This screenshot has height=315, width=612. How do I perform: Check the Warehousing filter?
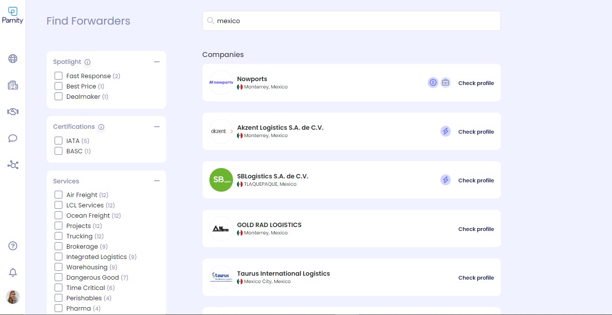click(x=58, y=267)
